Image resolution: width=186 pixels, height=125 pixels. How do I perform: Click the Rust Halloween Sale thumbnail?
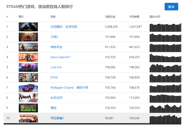(28, 108)
